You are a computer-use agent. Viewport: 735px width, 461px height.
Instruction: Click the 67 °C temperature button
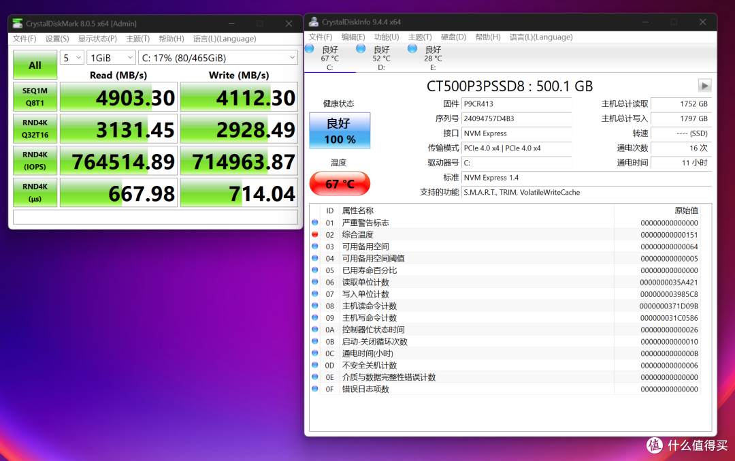click(x=340, y=183)
